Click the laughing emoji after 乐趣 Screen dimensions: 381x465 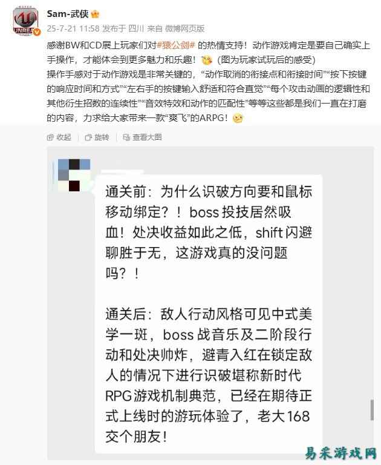[206, 60]
